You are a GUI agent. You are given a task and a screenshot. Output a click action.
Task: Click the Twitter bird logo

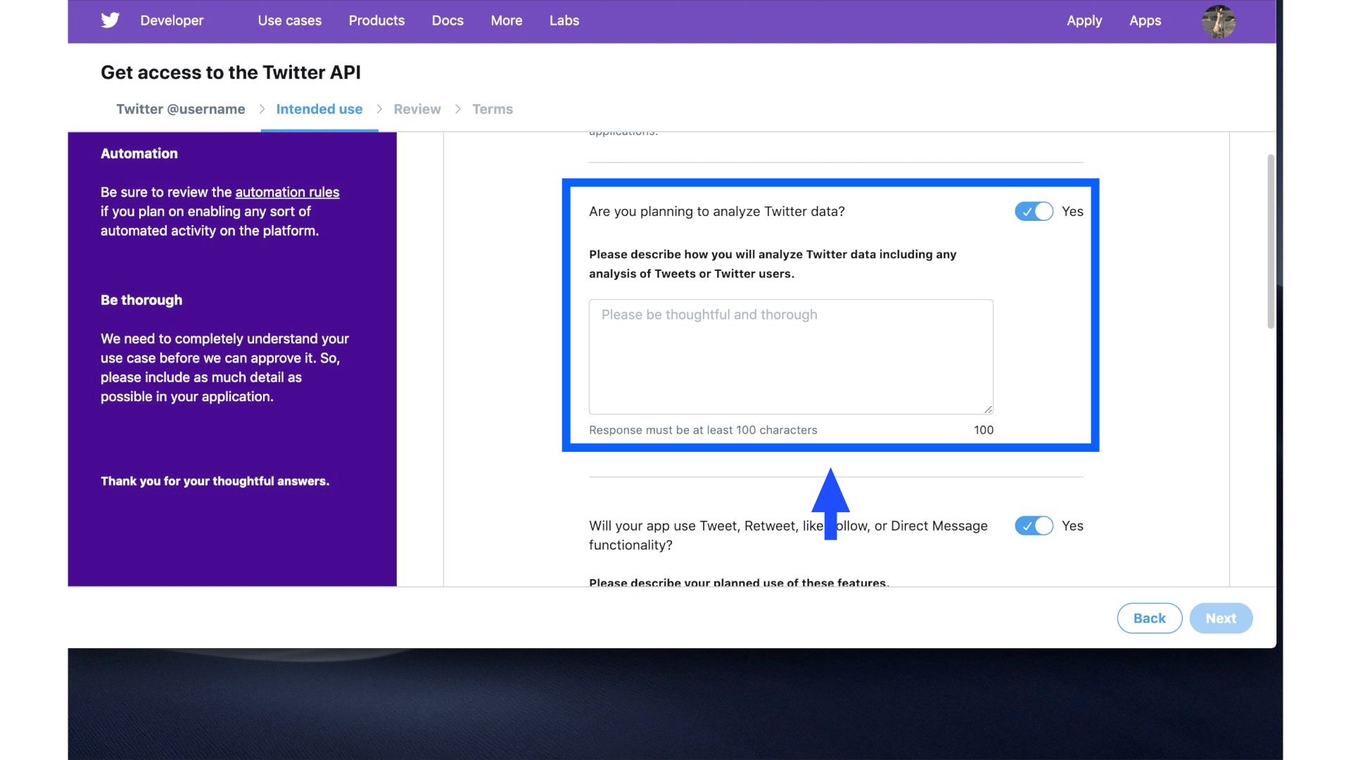coord(110,20)
